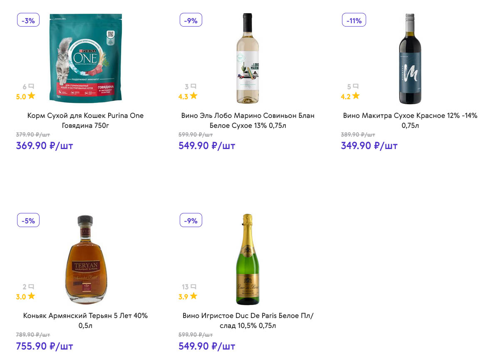Click the 13 reviews comment icon
Screen dimensions: 503x362
[193, 286]
